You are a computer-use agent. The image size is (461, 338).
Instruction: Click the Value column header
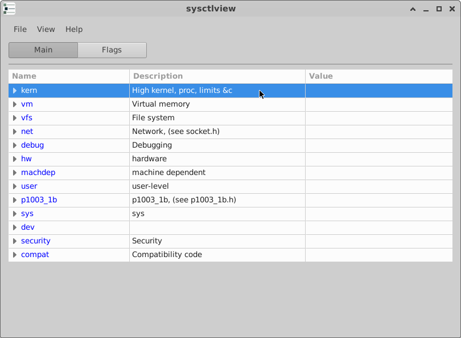click(379, 76)
